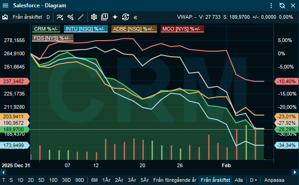Show the Alla time range
This screenshot has height=185, width=299.
pyautogui.click(x=239, y=180)
